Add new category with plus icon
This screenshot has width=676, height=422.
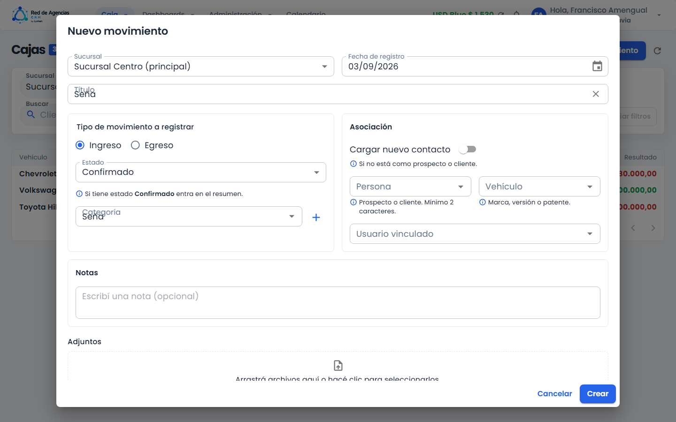[x=316, y=217]
